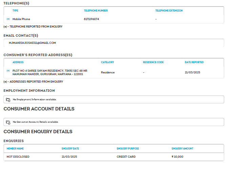Click the ENQUIRY AMOUNT column header
This screenshot has height=174, width=233.
coord(182,149)
